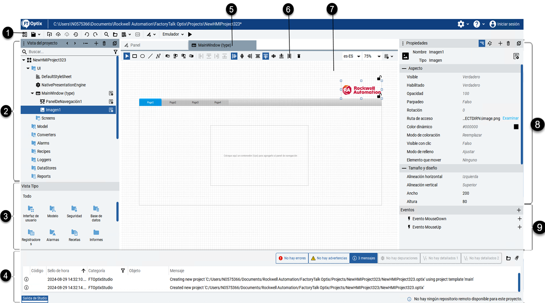
Task: Select the polyline drawing tool
Action: click(x=158, y=56)
